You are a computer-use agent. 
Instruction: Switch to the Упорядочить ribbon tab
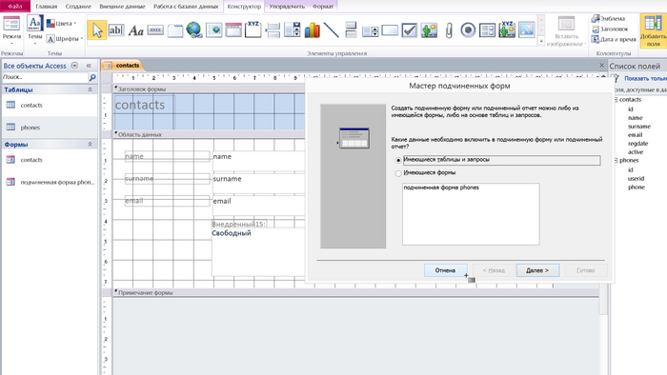point(287,7)
